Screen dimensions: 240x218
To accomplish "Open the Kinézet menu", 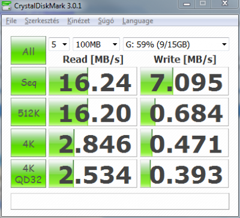I will click(x=79, y=21).
